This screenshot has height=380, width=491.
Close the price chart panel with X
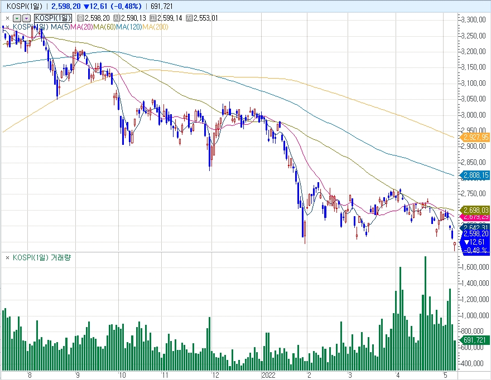coord(7,18)
